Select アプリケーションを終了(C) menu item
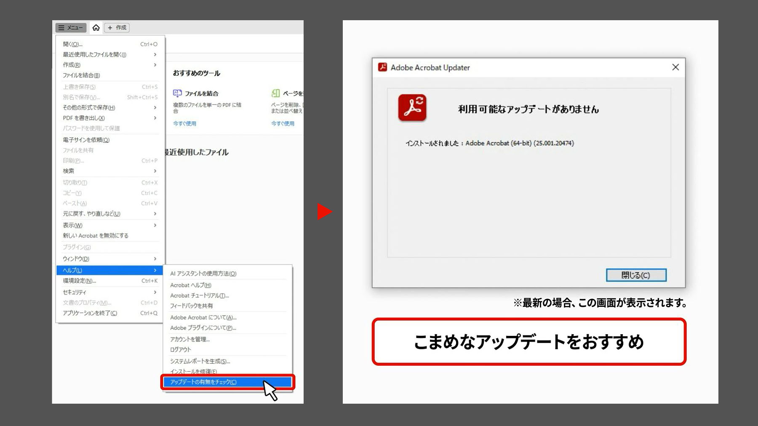The image size is (758, 426). pos(109,313)
